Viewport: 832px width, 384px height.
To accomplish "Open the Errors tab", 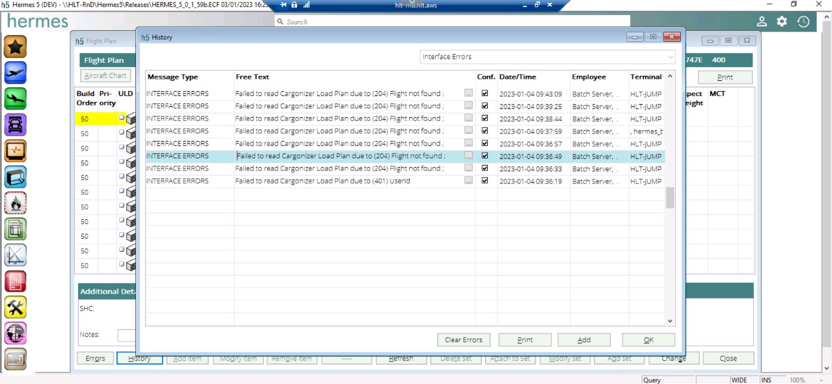I will point(95,358).
